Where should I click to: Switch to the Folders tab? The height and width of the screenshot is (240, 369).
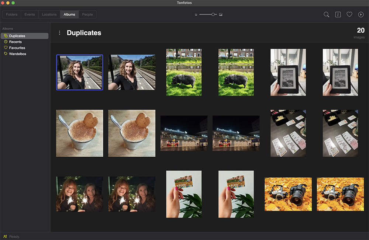click(11, 14)
